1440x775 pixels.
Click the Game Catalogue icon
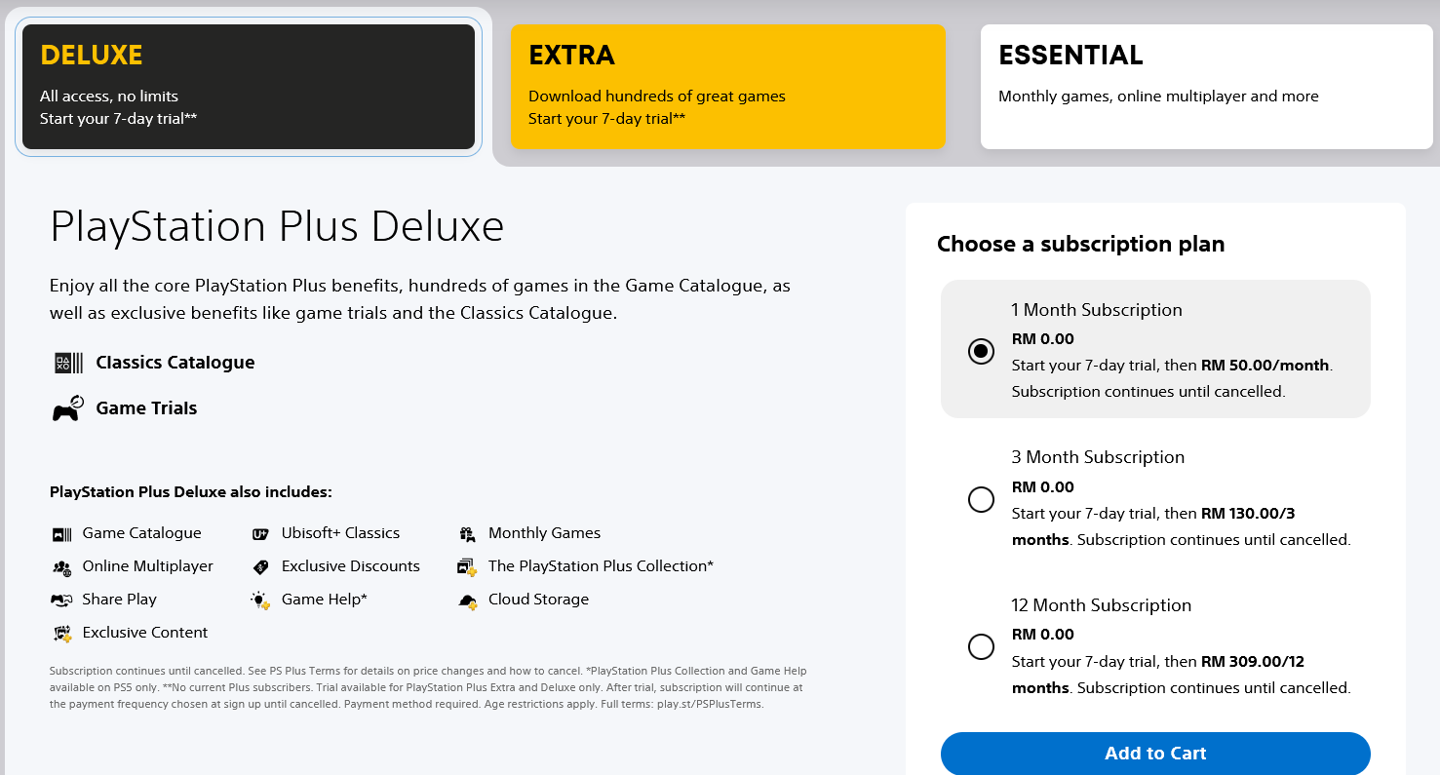coord(62,532)
